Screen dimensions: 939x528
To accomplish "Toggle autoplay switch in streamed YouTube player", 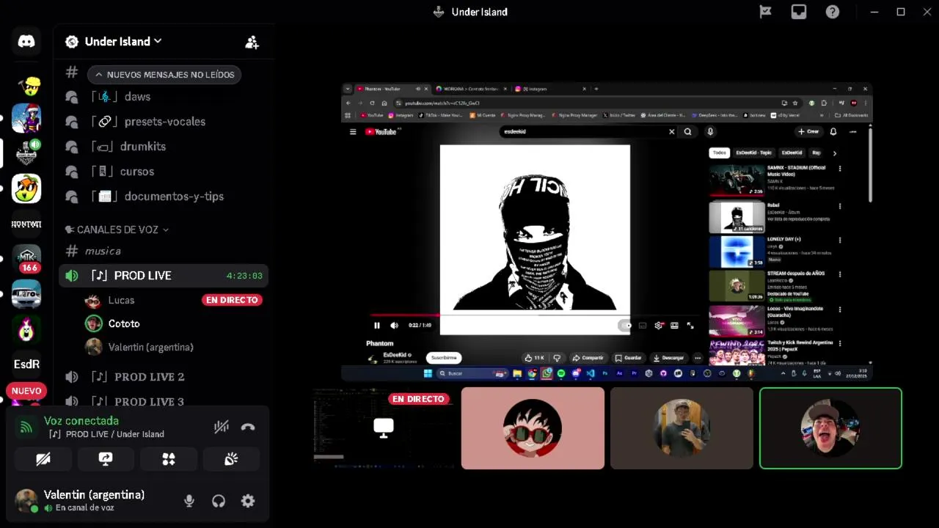I will (x=625, y=326).
